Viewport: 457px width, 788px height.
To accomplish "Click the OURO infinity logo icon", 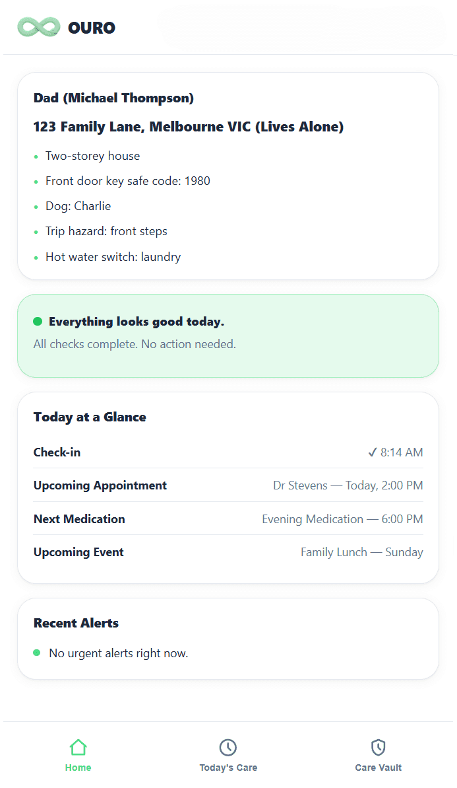I will 39,27.
